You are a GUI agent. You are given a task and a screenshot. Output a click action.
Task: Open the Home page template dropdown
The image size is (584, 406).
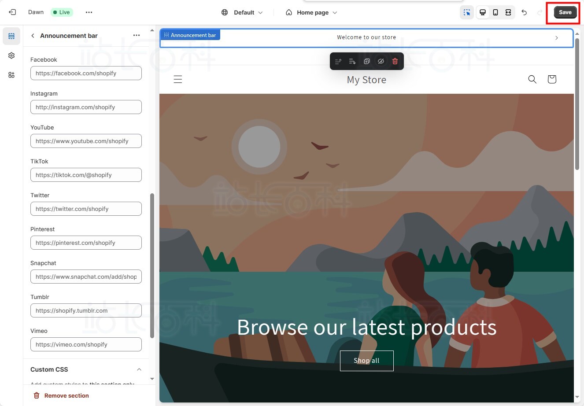312,12
